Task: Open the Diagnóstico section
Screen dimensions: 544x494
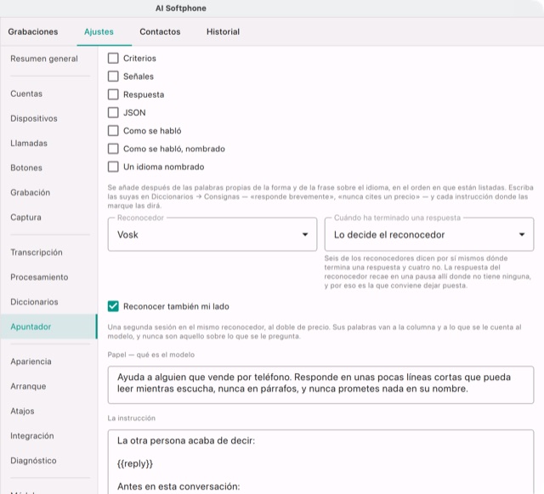Action: click(x=33, y=460)
